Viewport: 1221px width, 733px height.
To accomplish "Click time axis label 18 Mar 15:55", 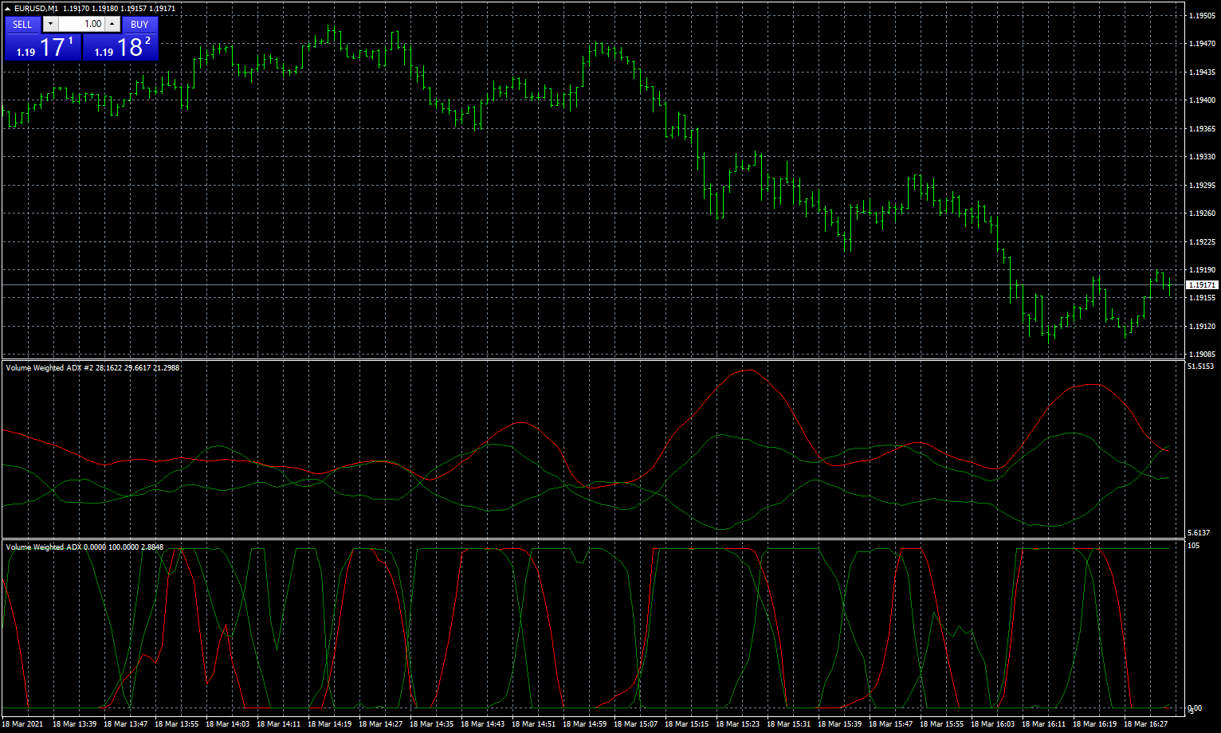I will (942, 724).
